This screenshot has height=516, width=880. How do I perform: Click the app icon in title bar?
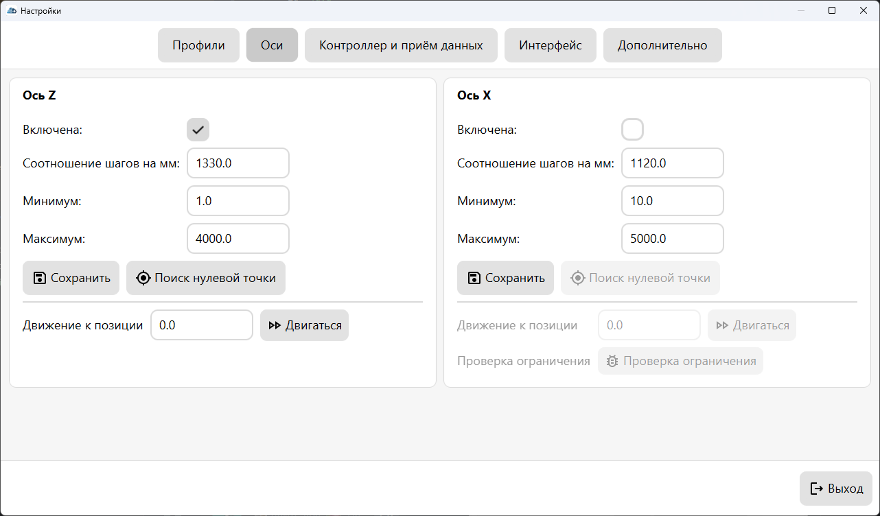(11, 10)
